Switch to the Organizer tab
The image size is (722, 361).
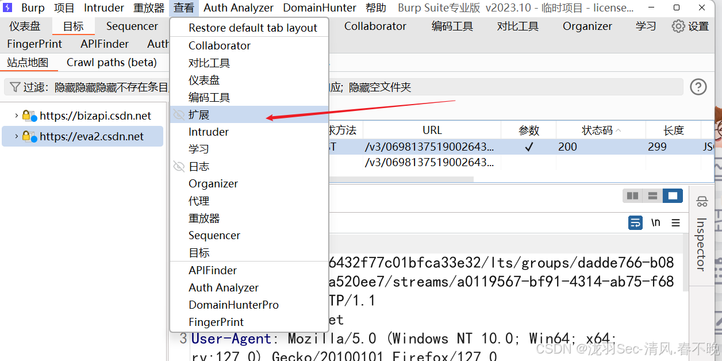587,26
